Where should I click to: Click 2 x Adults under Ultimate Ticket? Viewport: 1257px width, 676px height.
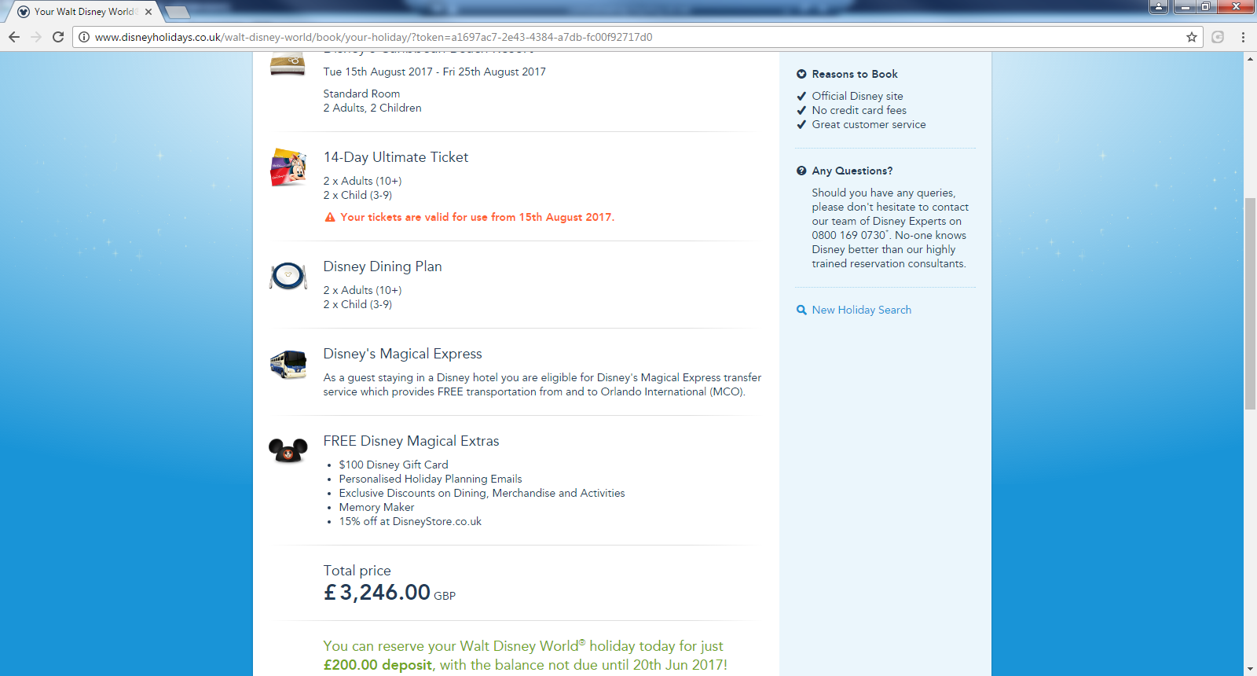363,181
